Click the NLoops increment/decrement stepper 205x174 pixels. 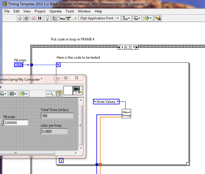pyautogui.click(x=1, y=122)
